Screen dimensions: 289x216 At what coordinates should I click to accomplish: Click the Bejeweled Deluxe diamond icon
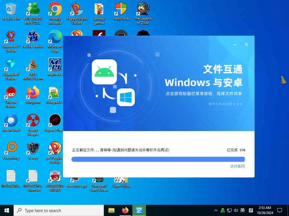(x=11, y=69)
